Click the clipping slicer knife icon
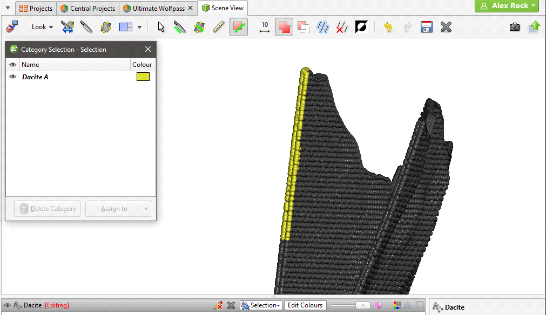This screenshot has width=546, height=315. tap(86, 27)
